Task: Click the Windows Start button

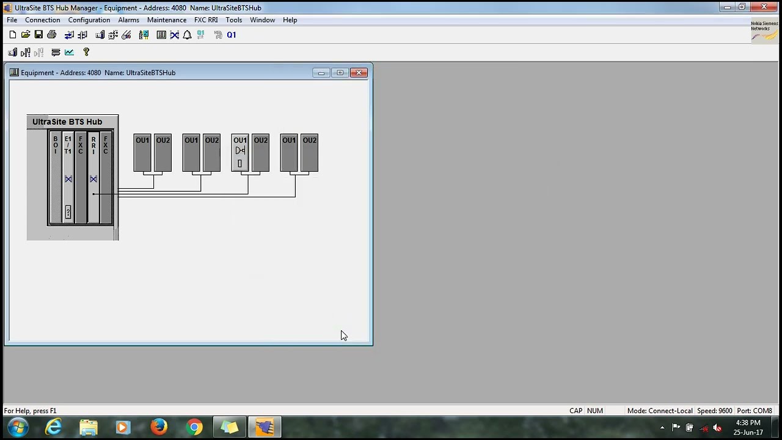Action: click(x=17, y=427)
